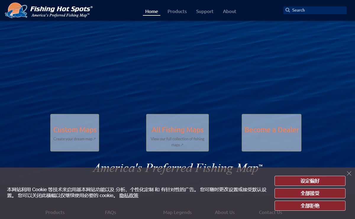Open the 隐私政策 privacy policy link
355x219 pixels.
pyautogui.click(x=129, y=196)
